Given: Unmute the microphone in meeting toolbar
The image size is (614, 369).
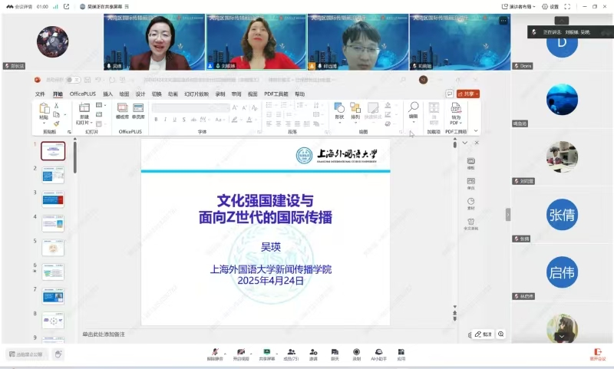Looking at the screenshot, I should pos(214,352).
